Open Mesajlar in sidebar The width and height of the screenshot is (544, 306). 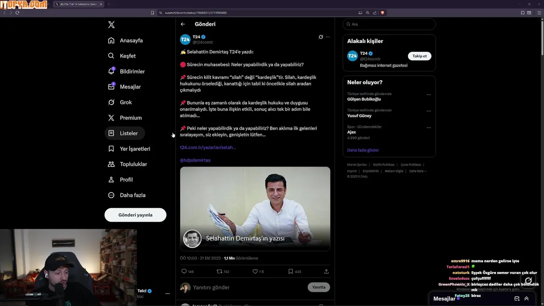click(x=125, y=87)
